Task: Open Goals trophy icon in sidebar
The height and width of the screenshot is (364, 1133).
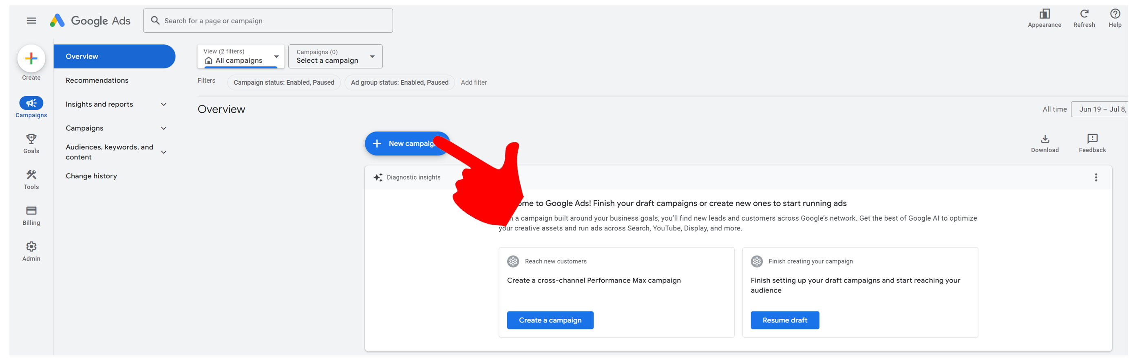Action: [31, 139]
